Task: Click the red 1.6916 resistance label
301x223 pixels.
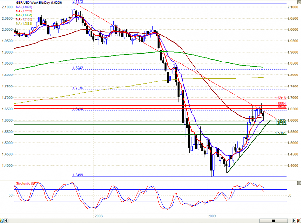Action: click(280, 98)
